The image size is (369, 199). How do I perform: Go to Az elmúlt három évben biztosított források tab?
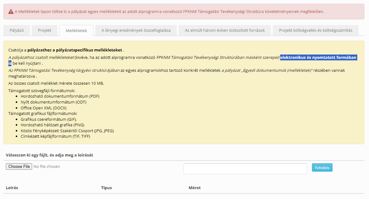pyautogui.click(x=225, y=30)
